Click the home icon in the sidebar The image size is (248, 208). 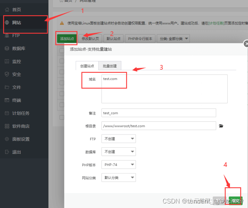click(x=7, y=9)
